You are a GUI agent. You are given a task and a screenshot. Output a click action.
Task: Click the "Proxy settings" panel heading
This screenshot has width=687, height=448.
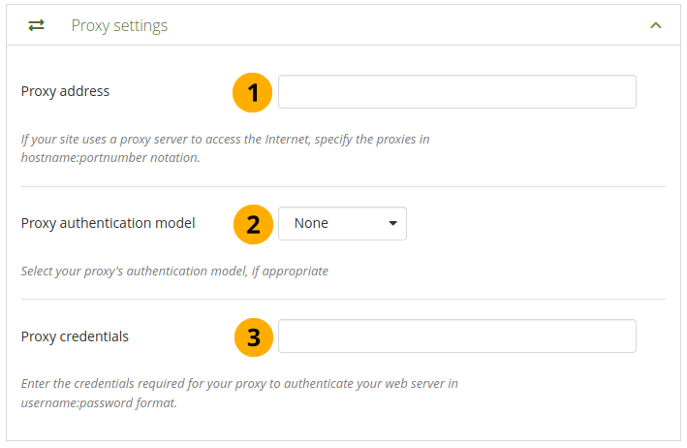tap(119, 25)
